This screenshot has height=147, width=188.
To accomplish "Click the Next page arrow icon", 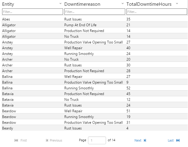I will [x=145, y=140].
